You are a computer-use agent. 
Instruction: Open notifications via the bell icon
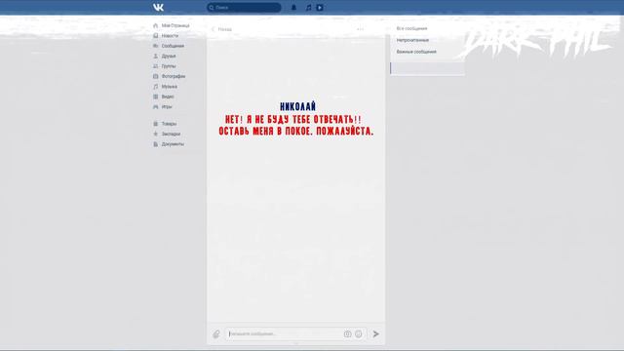(x=293, y=7)
